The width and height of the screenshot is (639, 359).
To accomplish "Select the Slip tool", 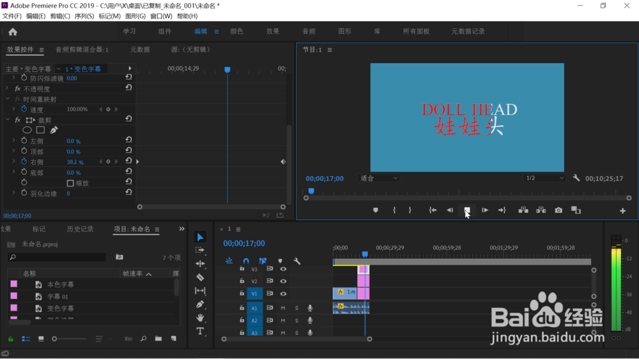I will click(x=200, y=291).
